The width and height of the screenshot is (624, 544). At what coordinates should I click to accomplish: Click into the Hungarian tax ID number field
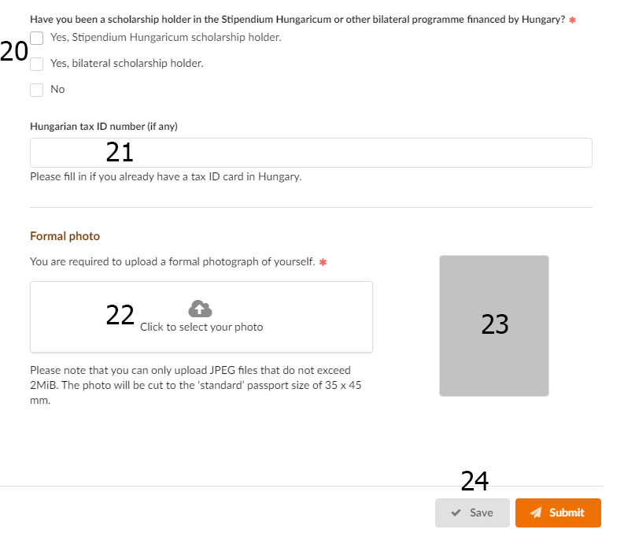click(x=311, y=153)
